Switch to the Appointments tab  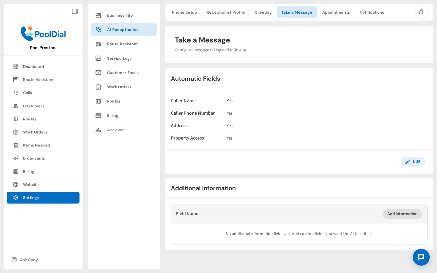point(336,12)
